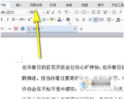124x99 pixels.
Task: Open line spacing options
Action: (109, 20)
